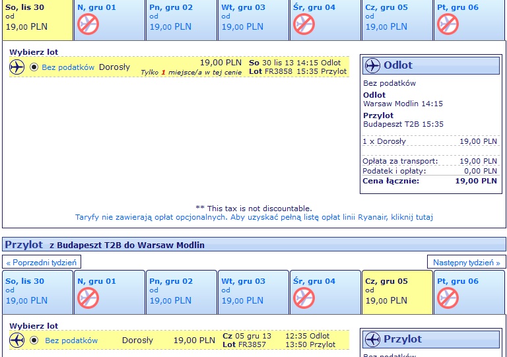Click 'Budapeszt T2B 15:35' in Odlot summary
This screenshot has height=357, width=507.
click(403, 124)
